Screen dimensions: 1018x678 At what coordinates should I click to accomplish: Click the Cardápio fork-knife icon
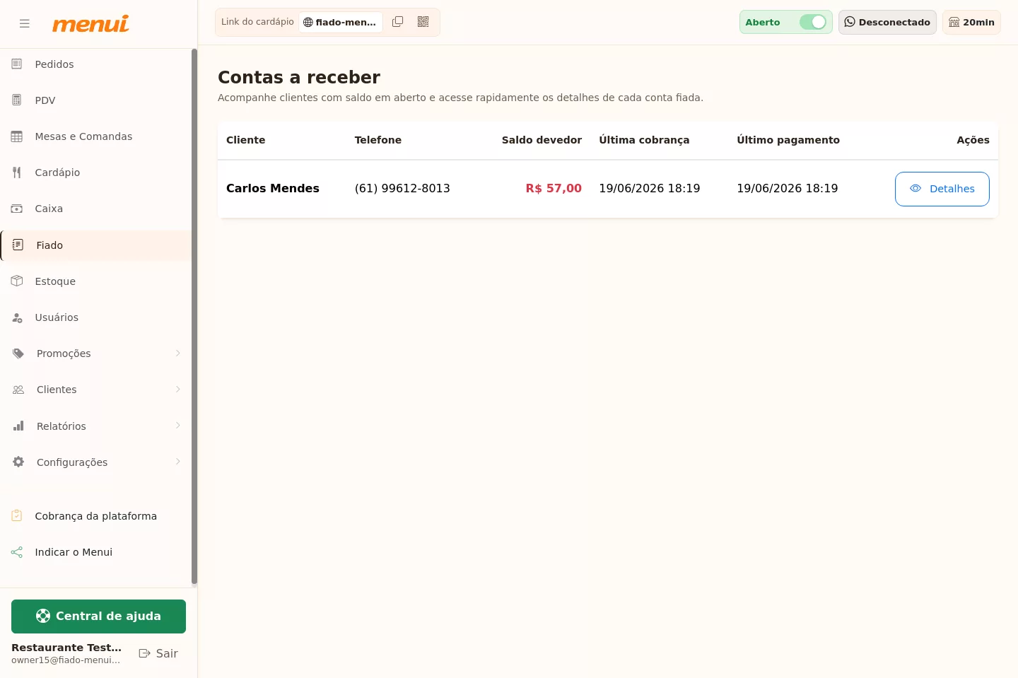point(17,172)
